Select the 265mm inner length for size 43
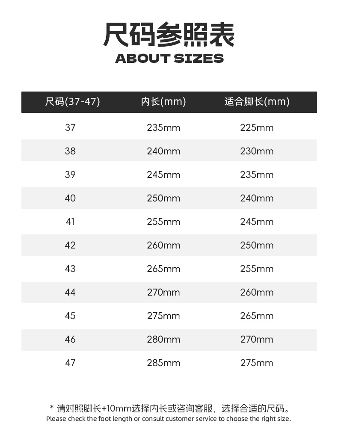Screen dimensions: 338x444 [163, 269]
